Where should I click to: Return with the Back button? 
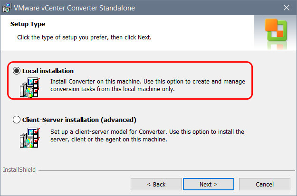click(x=156, y=184)
